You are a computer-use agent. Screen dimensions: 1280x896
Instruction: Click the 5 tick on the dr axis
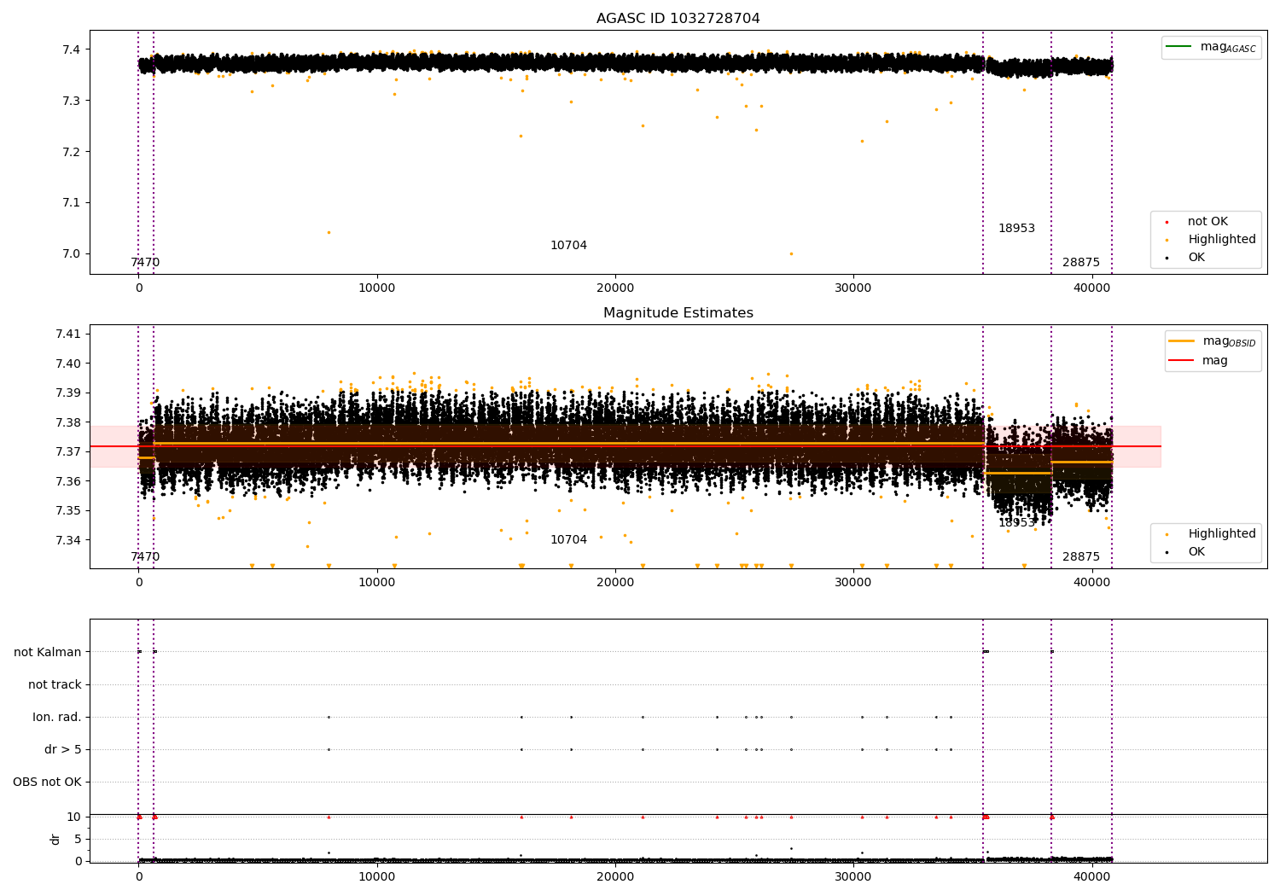pos(78,840)
